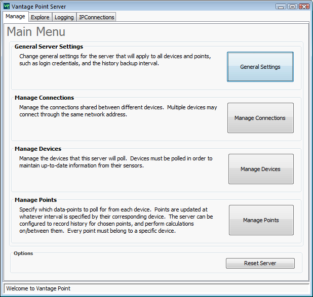The height and width of the screenshot is (297, 313).
Task: Click the 'Manage the connections shared' description
Action: tap(118, 111)
